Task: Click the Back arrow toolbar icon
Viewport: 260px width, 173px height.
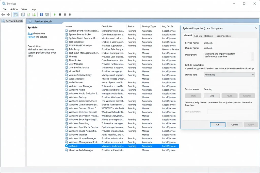Action: click(x=3, y=14)
